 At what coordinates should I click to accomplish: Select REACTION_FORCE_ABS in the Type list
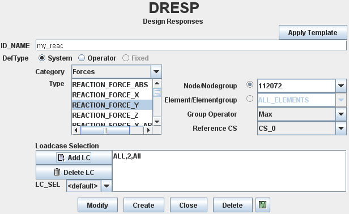[x=112, y=85]
